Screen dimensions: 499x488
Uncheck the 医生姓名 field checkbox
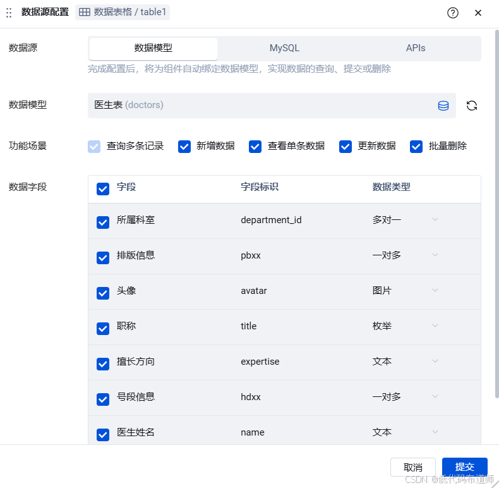(x=103, y=434)
